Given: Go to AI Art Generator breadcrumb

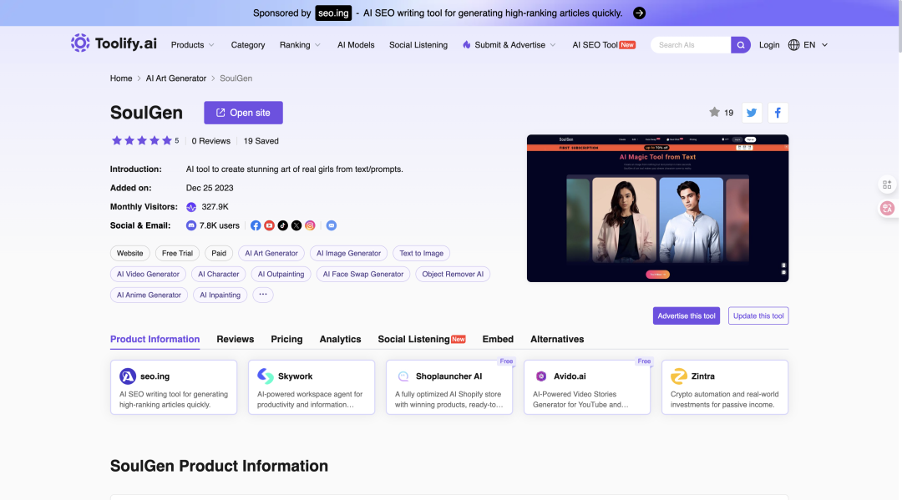Looking at the screenshot, I should click(x=175, y=78).
